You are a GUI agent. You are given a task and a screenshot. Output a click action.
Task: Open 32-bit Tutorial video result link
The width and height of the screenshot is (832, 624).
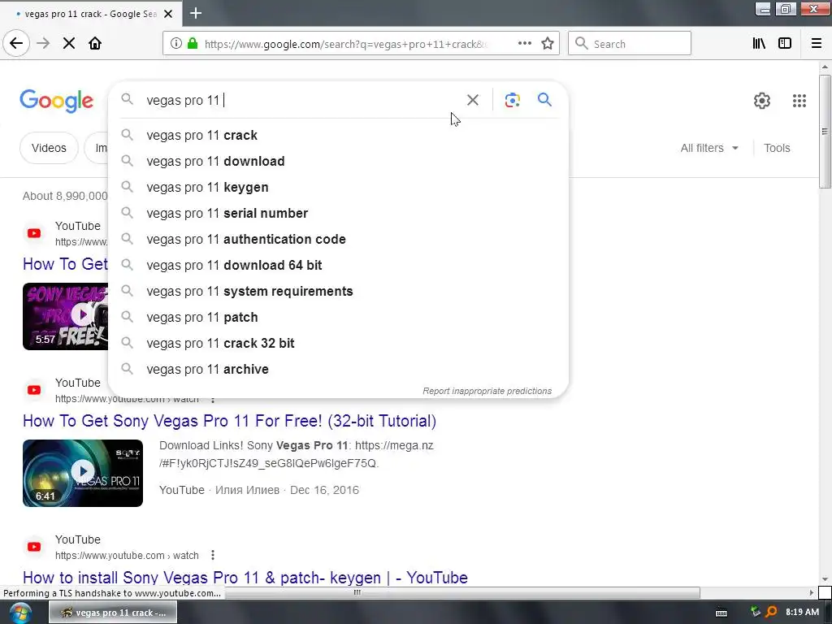tap(229, 421)
